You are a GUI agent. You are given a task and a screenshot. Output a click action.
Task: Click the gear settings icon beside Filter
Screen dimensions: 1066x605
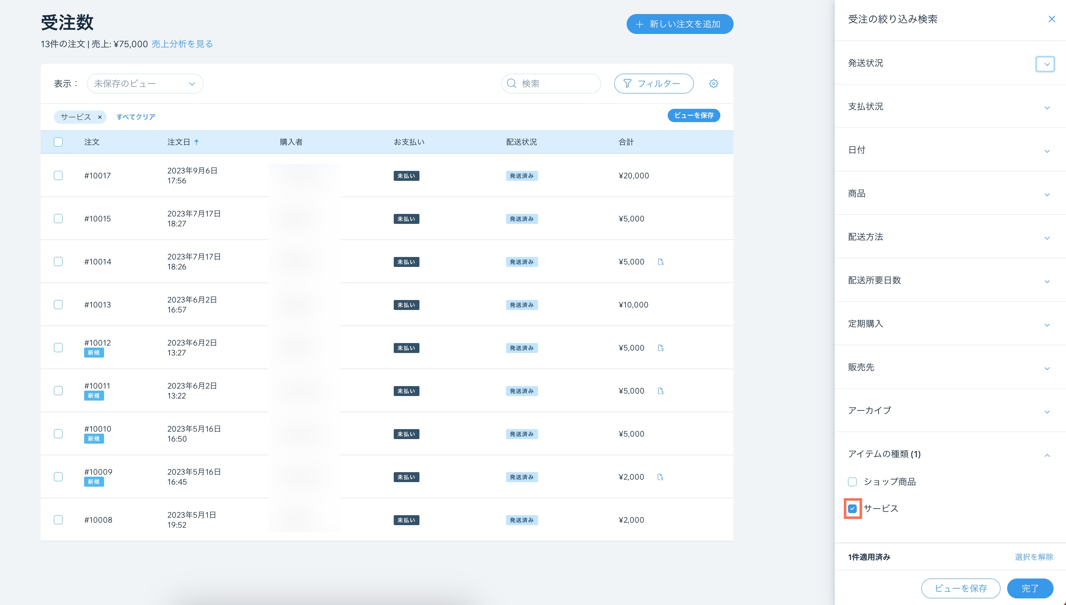(713, 84)
